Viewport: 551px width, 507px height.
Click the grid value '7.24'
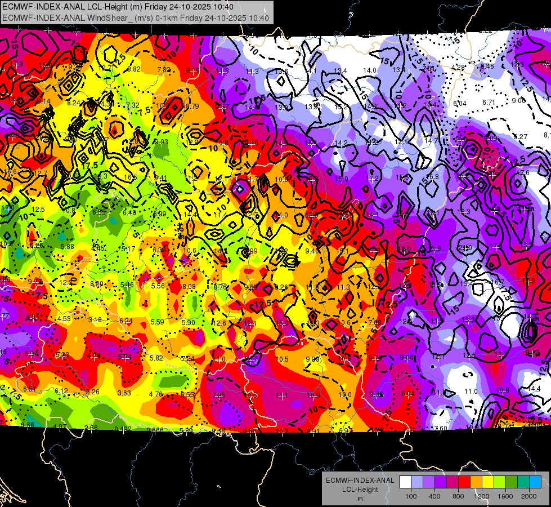click(187, 358)
